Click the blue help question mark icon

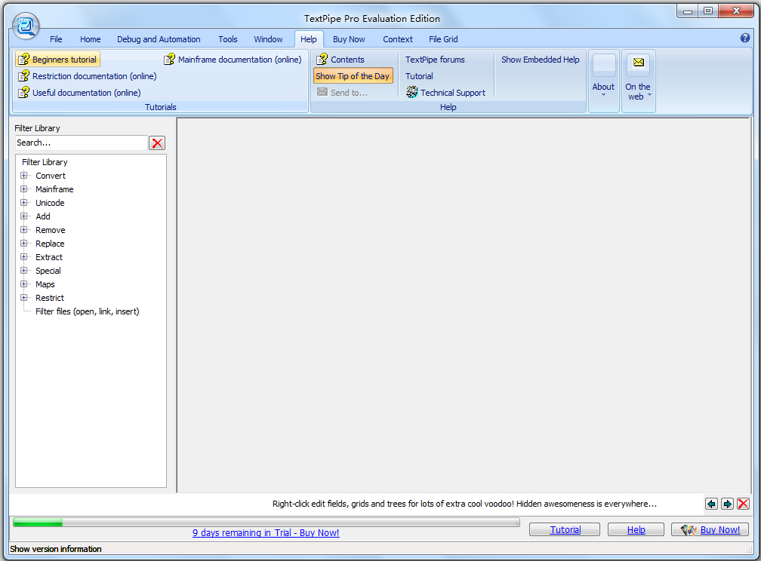coord(745,38)
